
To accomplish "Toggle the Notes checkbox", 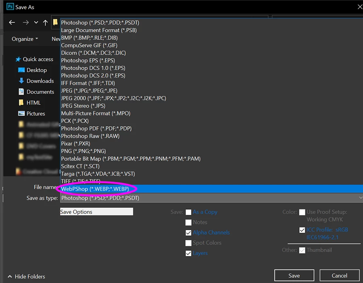I will [188, 223].
